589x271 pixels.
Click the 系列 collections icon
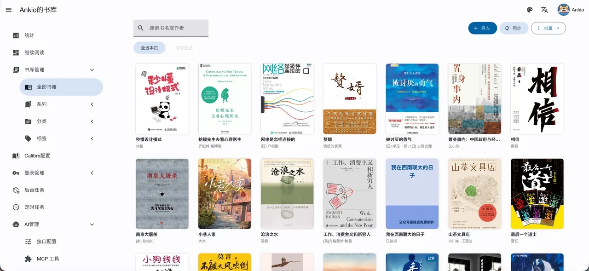[x=28, y=104]
